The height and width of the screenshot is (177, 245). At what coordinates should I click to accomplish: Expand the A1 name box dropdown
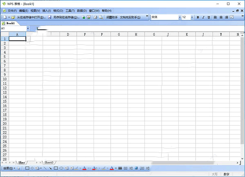28,28
